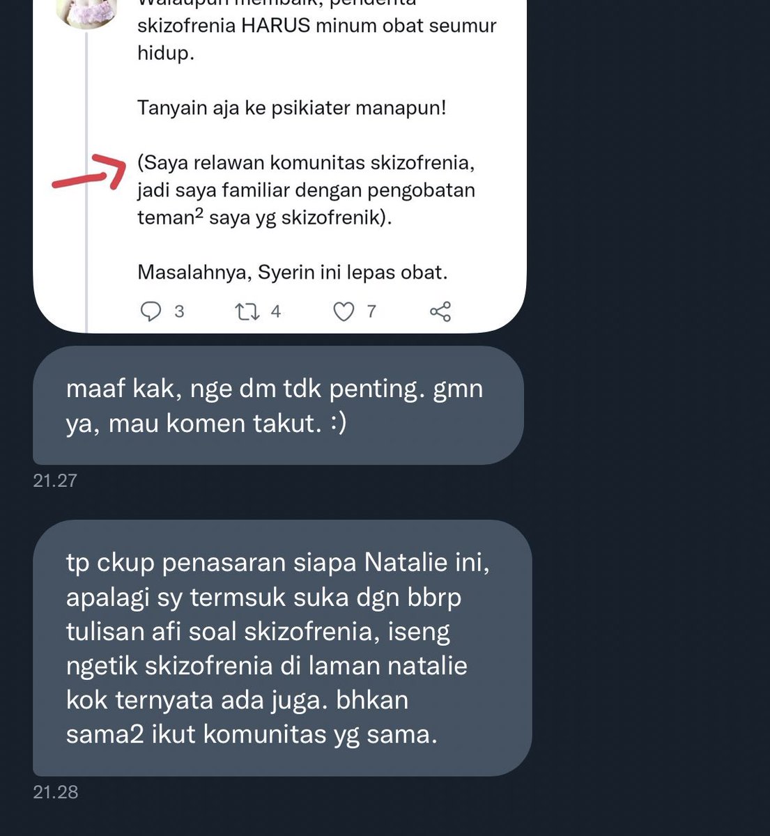Image resolution: width=770 pixels, height=836 pixels.
Task: Tap the 21.27 message timestamp
Action: [x=55, y=480]
